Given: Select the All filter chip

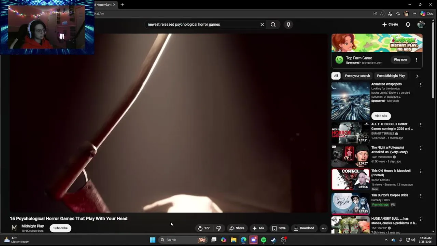Looking at the screenshot, I should [336, 76].
